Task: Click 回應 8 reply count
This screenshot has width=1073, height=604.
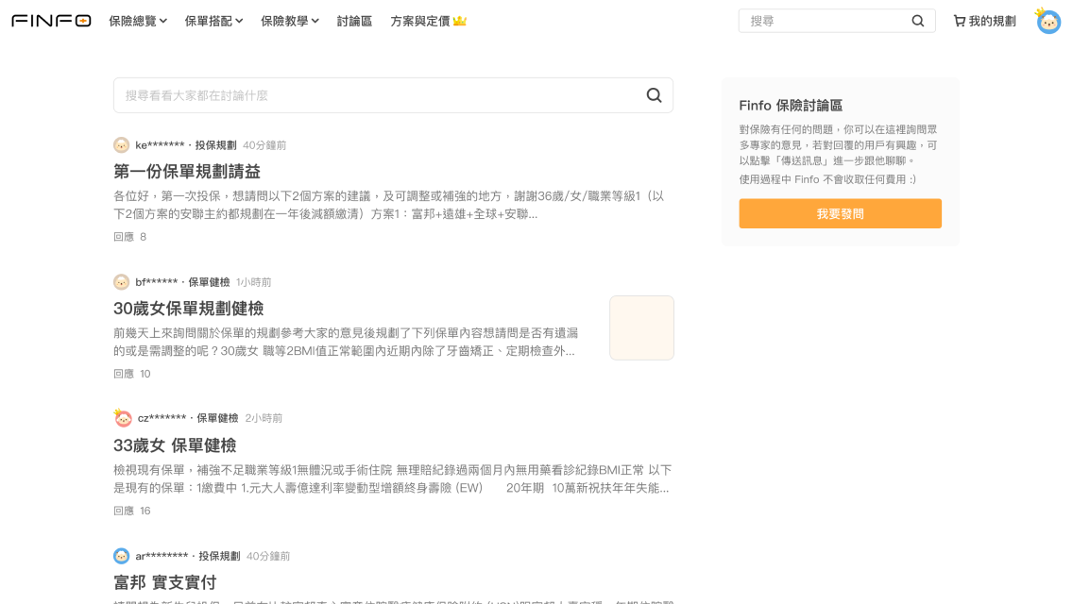Action: tap(130, 237)
